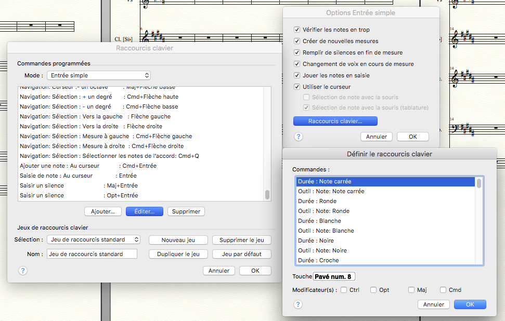505x321 pixels.
Task: Select 'Outil : Note: Ronde' command
Action: coord(323,211)
